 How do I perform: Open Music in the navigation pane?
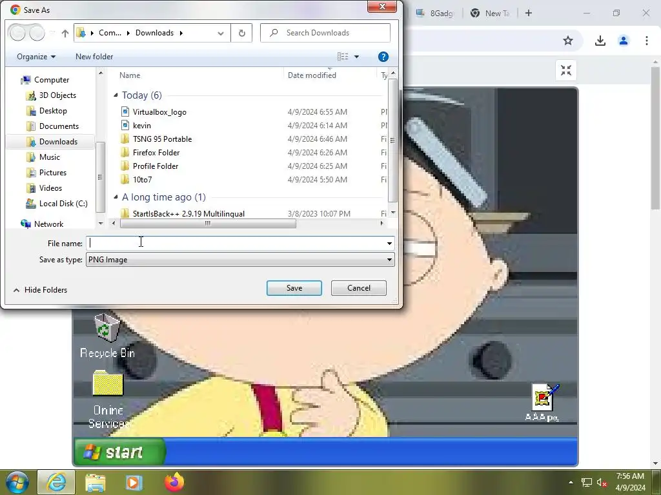tap(49, 157)
